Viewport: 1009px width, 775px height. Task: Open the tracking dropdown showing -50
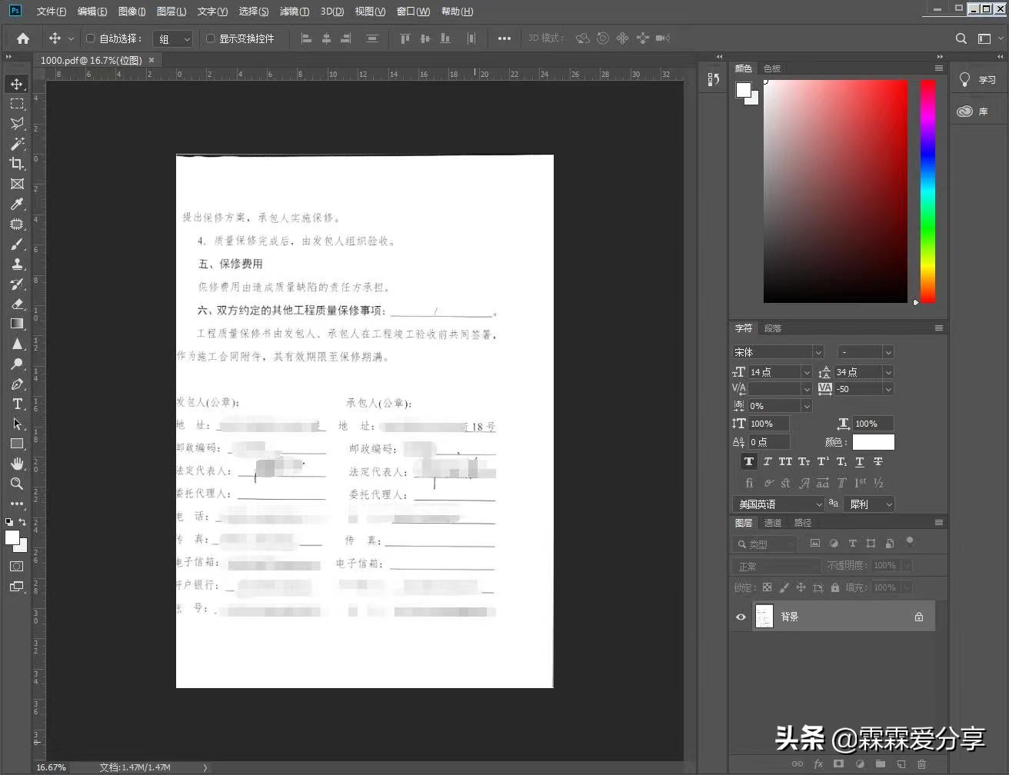pyautogui.click(x=864, y=389)
